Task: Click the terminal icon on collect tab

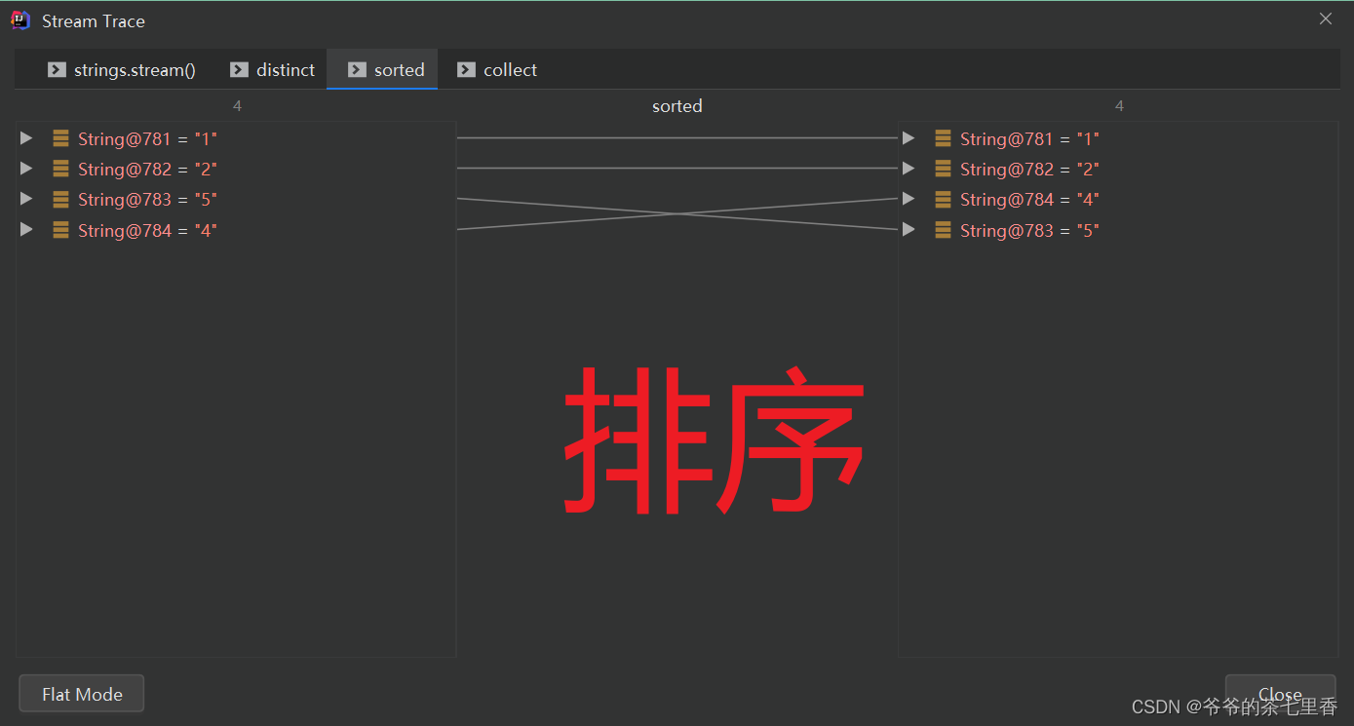Action: [466, 70]
